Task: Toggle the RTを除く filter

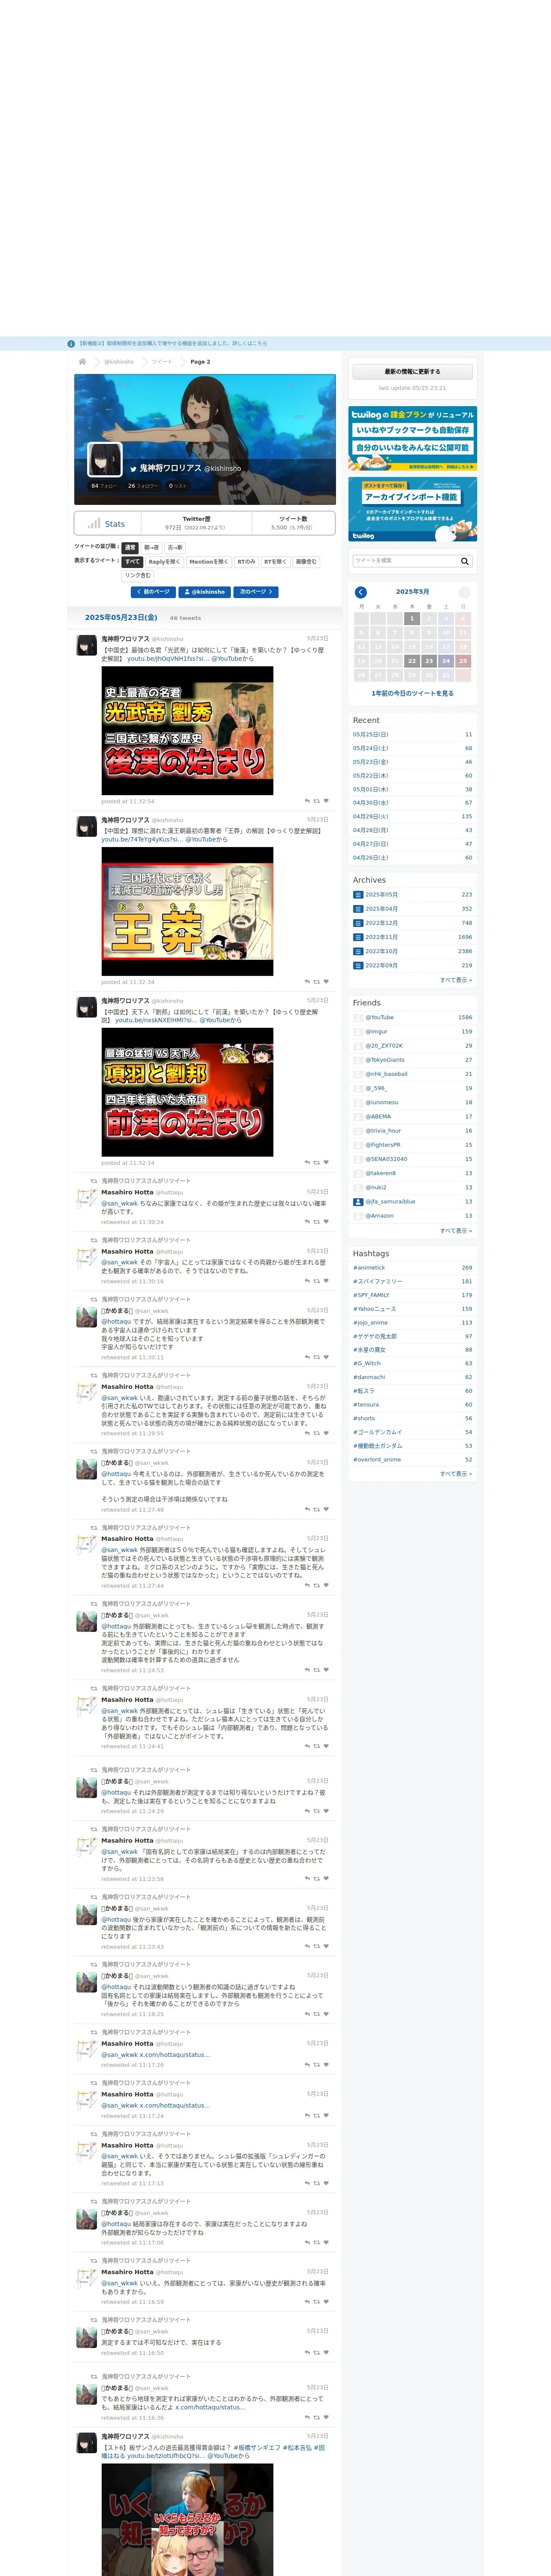Action: coord(275,561)
